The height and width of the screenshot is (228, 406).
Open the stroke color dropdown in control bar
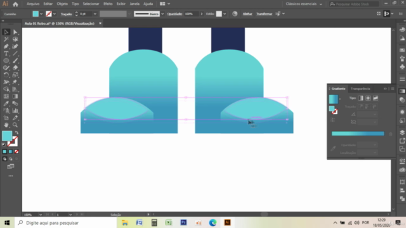(55, 14)
